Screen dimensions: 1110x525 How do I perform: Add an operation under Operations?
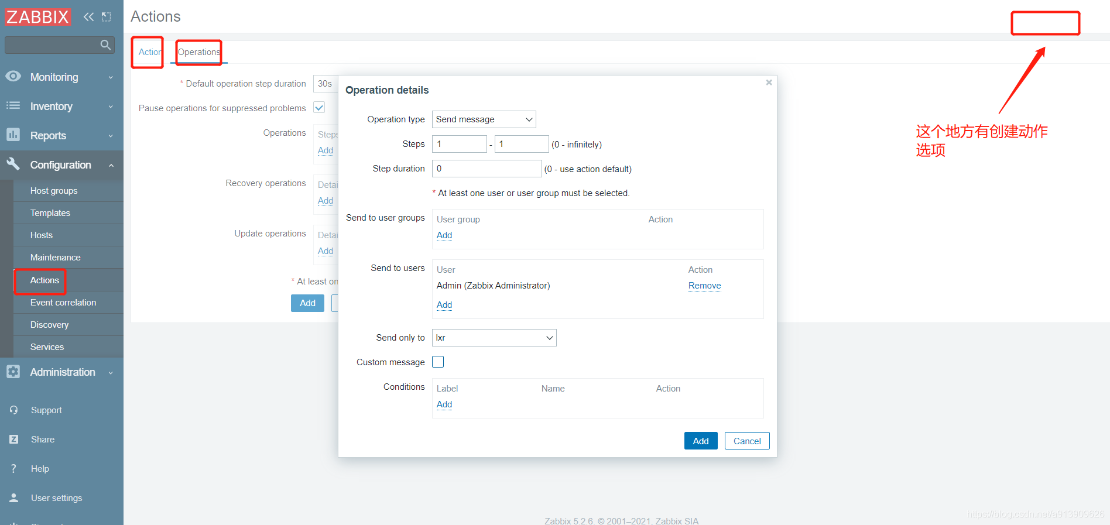click(x=326, y=150)
